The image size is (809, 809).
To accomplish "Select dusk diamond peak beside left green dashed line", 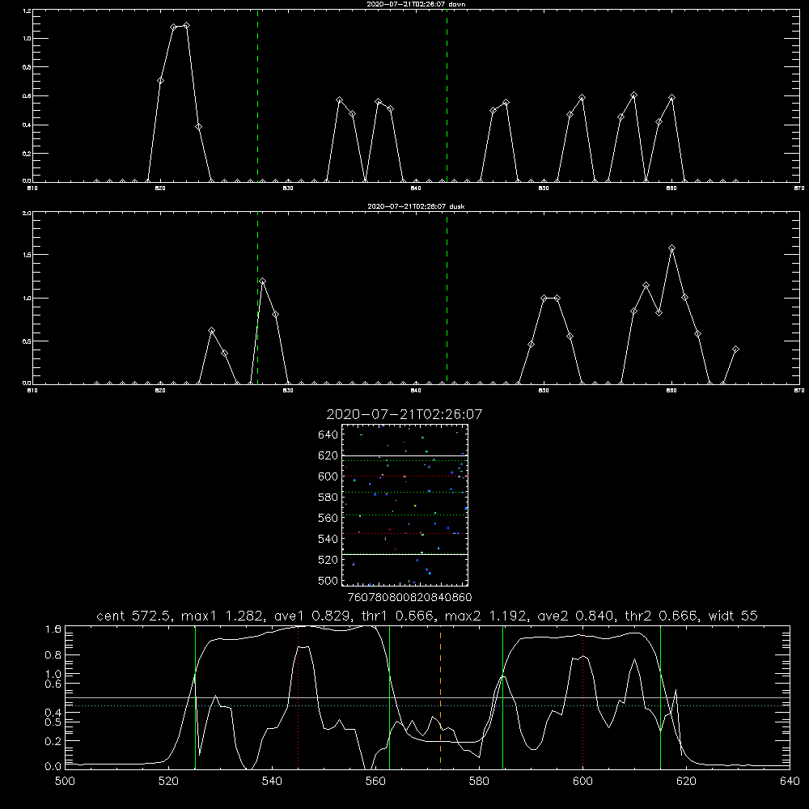I will (263, 282).
